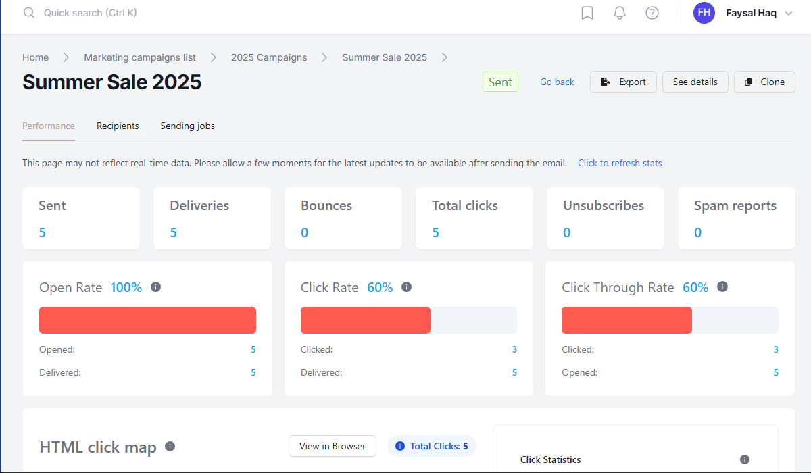Viewport: 811px width, 473px height.
Task: Open the Deliveries count 5
Action: [173, 232]
